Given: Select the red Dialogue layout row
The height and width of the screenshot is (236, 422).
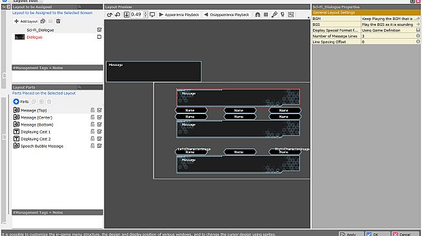Looking at the screenshot, I should click(57, 37).
